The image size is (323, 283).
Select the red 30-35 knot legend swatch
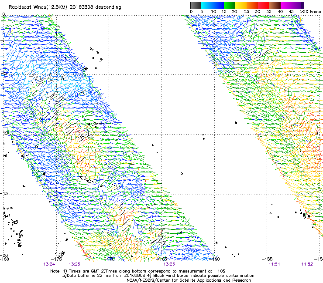click(264, 5)
